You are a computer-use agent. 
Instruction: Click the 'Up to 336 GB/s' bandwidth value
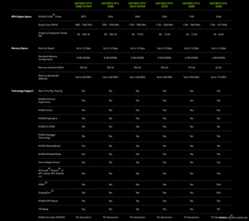191,77
